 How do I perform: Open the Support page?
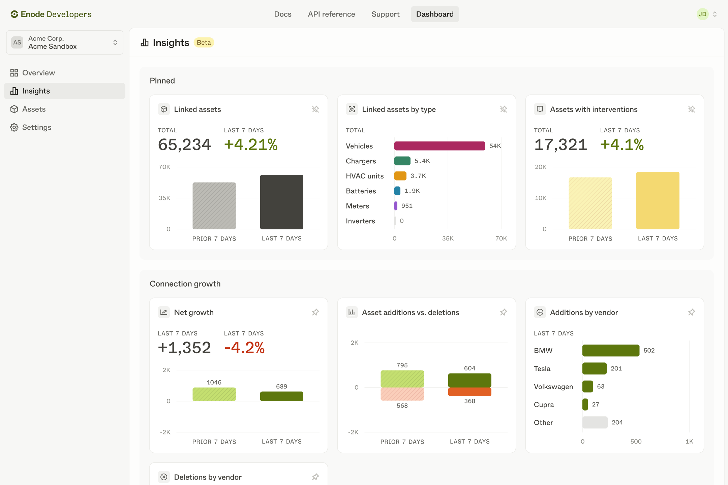[x=385, y=14]
